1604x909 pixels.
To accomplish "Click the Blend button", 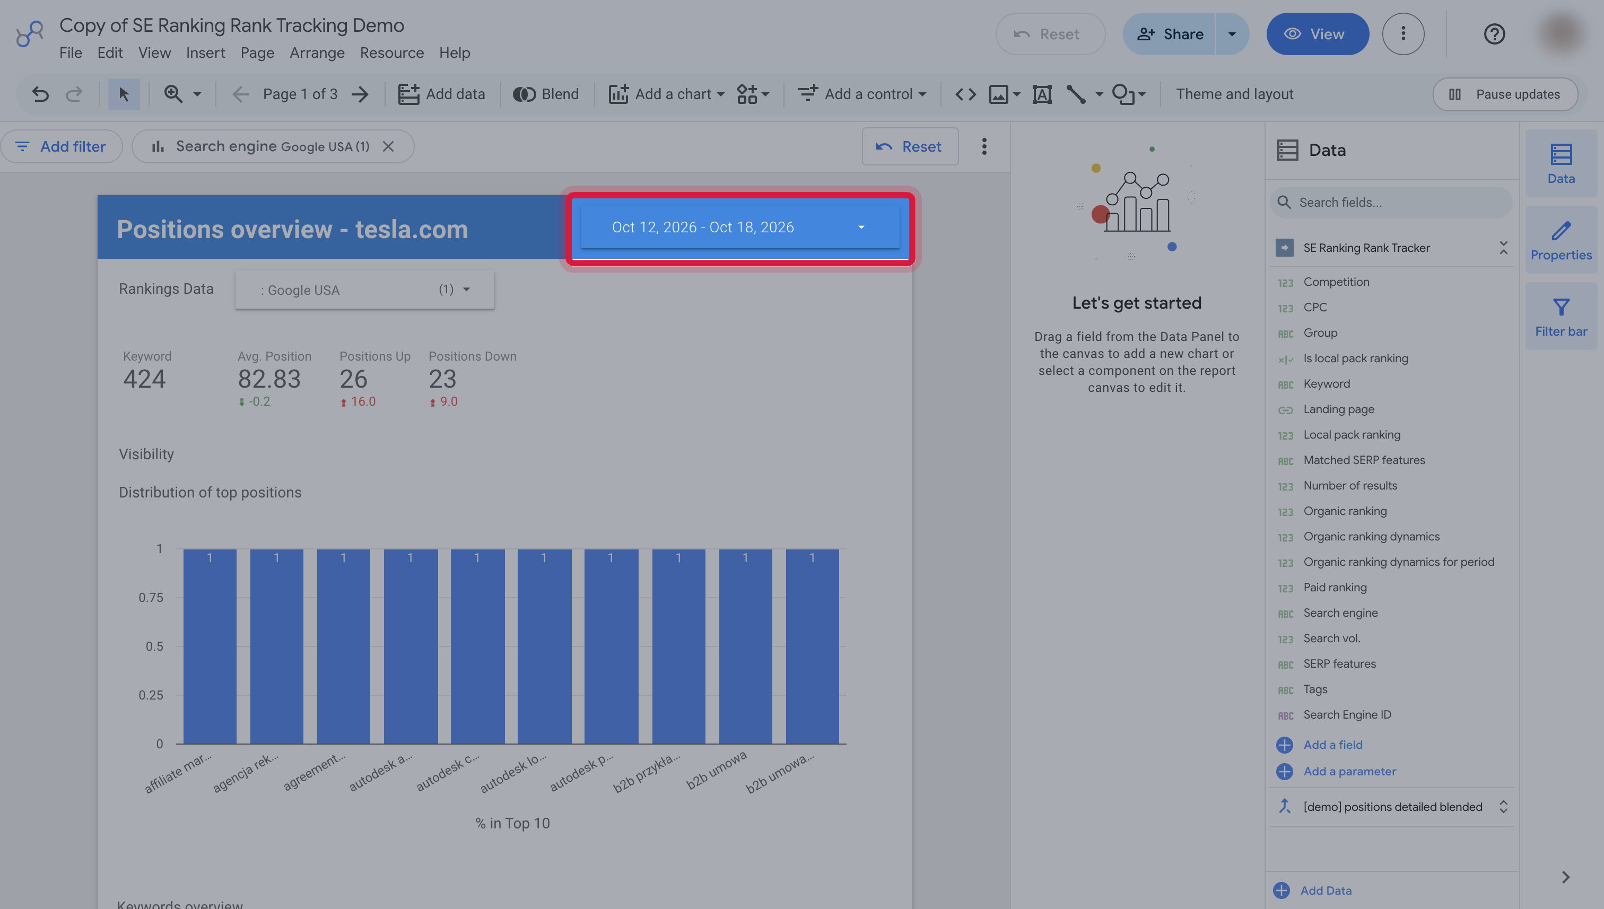I will [546, 94].
